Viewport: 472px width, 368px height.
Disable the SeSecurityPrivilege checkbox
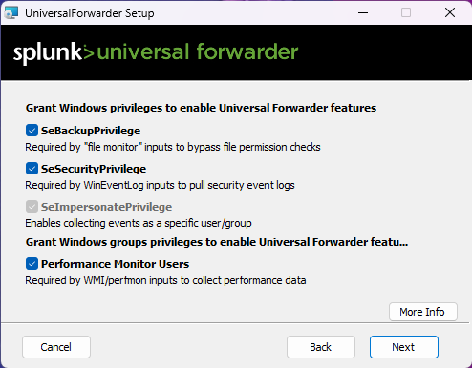click(32, 169)
